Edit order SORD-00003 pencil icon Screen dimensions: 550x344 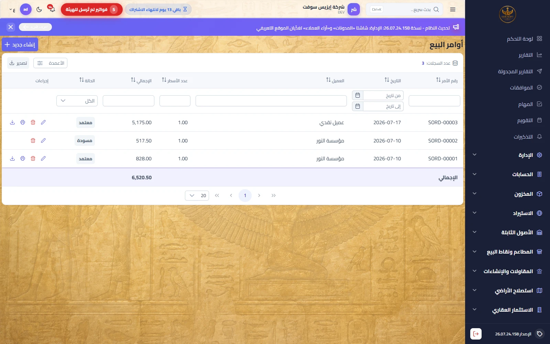(x=43, y=122)
